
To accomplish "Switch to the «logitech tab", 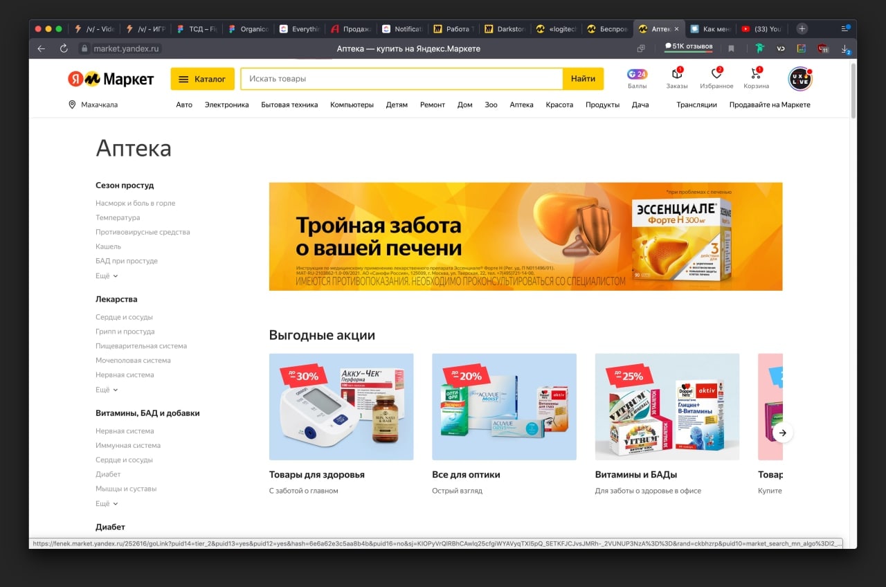I will pyautogui.click(x=556, y=29).
